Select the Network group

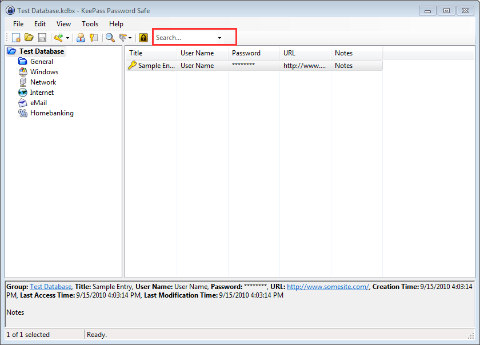[43, 82]
